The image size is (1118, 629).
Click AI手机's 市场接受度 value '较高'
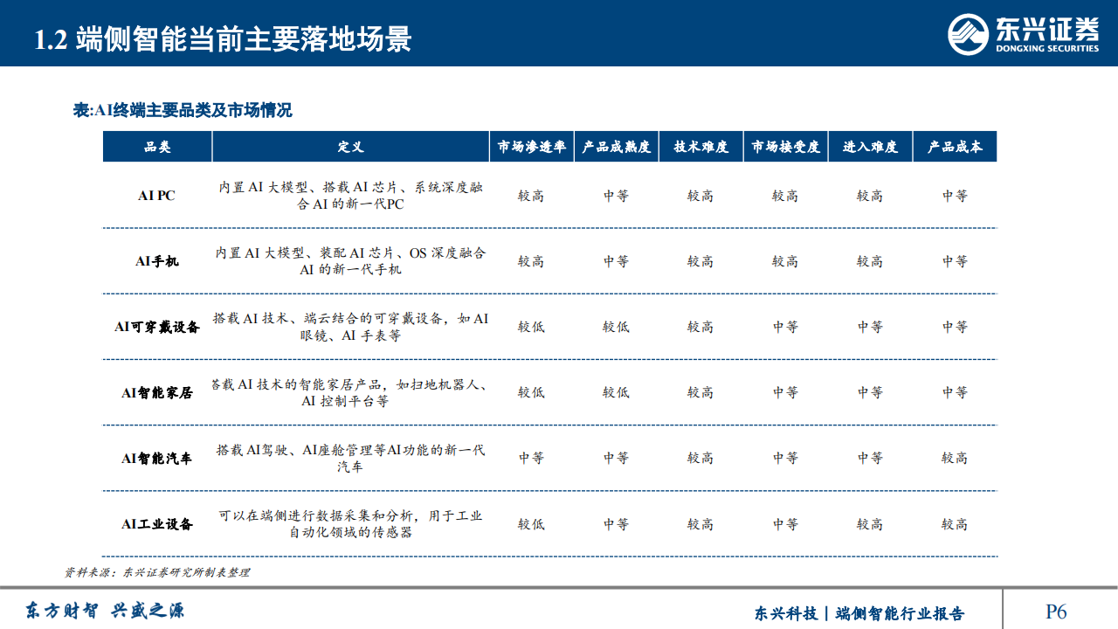pyautogui.click(x=785, y=261)
